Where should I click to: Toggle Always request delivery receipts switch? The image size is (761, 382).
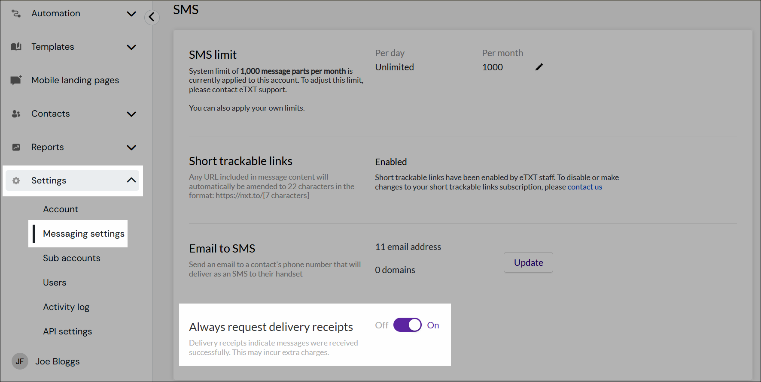click(x=407, y=325)
